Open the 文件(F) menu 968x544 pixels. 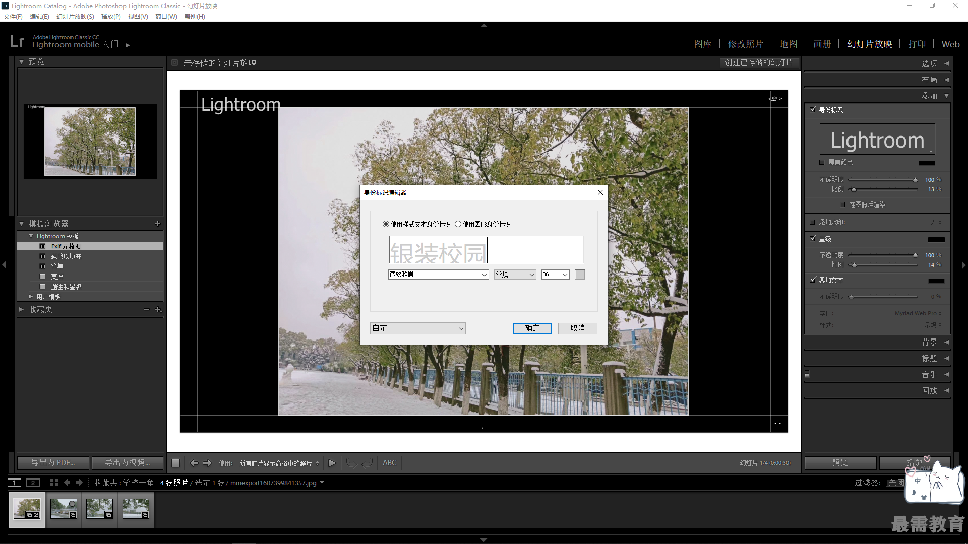coord(13,17)
